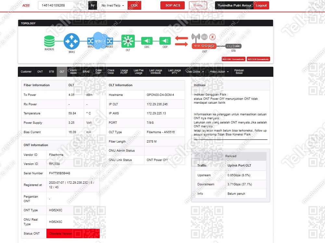Viewport: 325px width, 243px height.
Task: Select Power Supply value 3.25
Action: click(71, 123)
